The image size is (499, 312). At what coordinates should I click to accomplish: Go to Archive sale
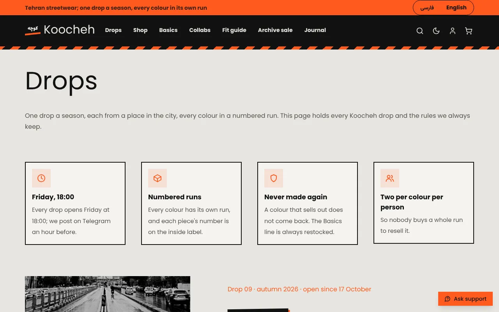pos(275,30)
